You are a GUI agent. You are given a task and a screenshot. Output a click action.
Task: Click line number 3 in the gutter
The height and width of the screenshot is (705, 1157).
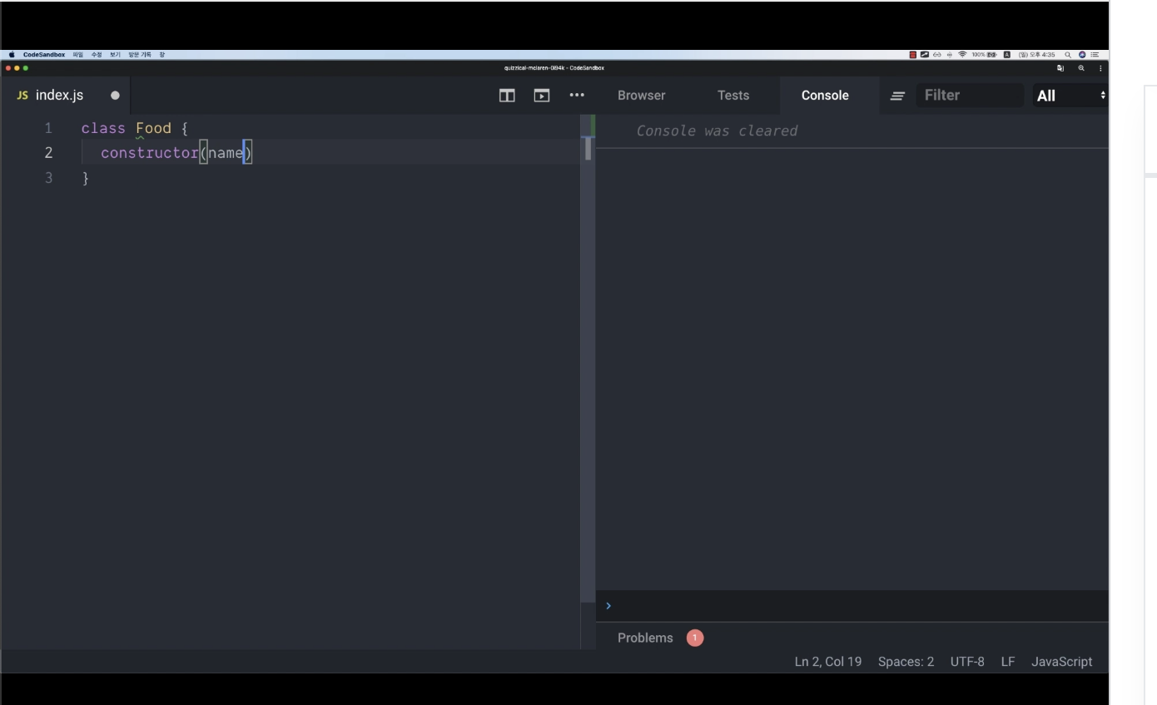(48, 178)
